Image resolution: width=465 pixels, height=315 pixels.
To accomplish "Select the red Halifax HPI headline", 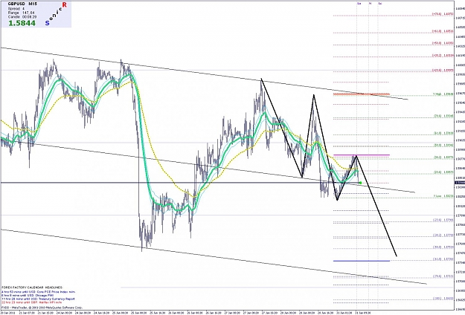I will (x=32, y=302).
